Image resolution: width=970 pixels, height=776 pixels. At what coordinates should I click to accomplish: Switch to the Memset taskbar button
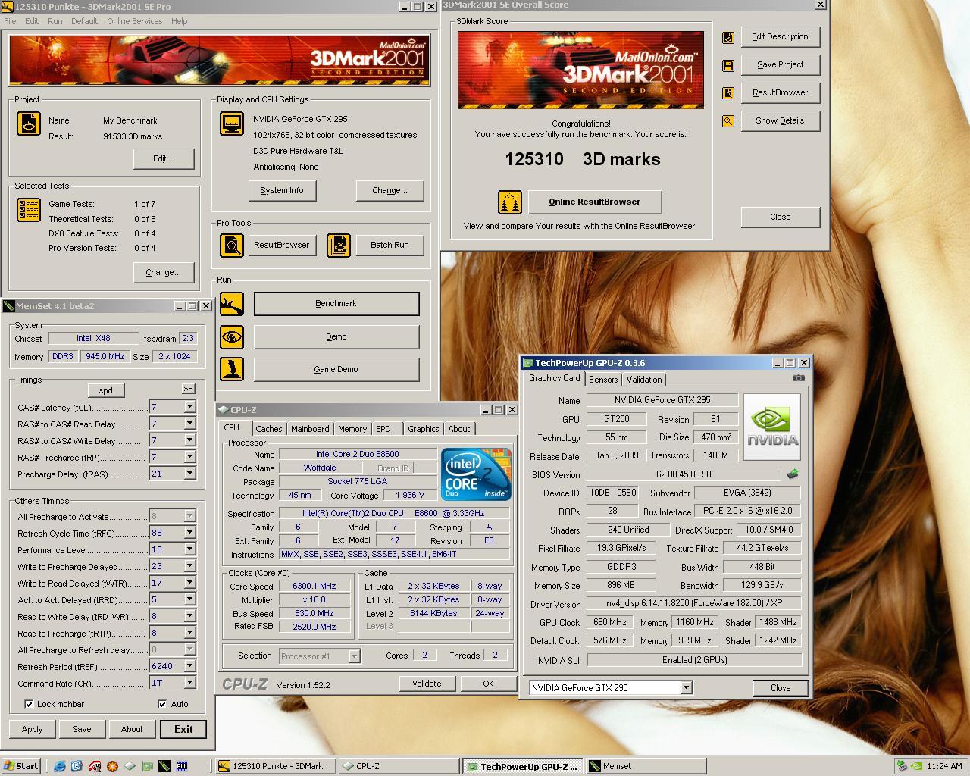pos(646,766)
